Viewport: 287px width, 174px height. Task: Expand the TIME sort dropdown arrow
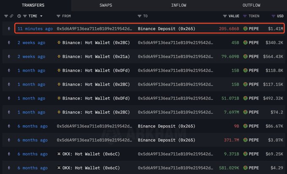coord(41,16)
